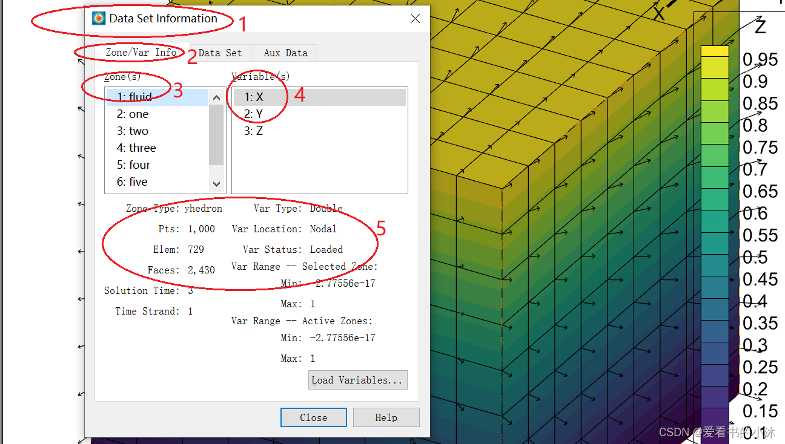Select variable 2: Y
785x444 pixels.
coord(254,114)
